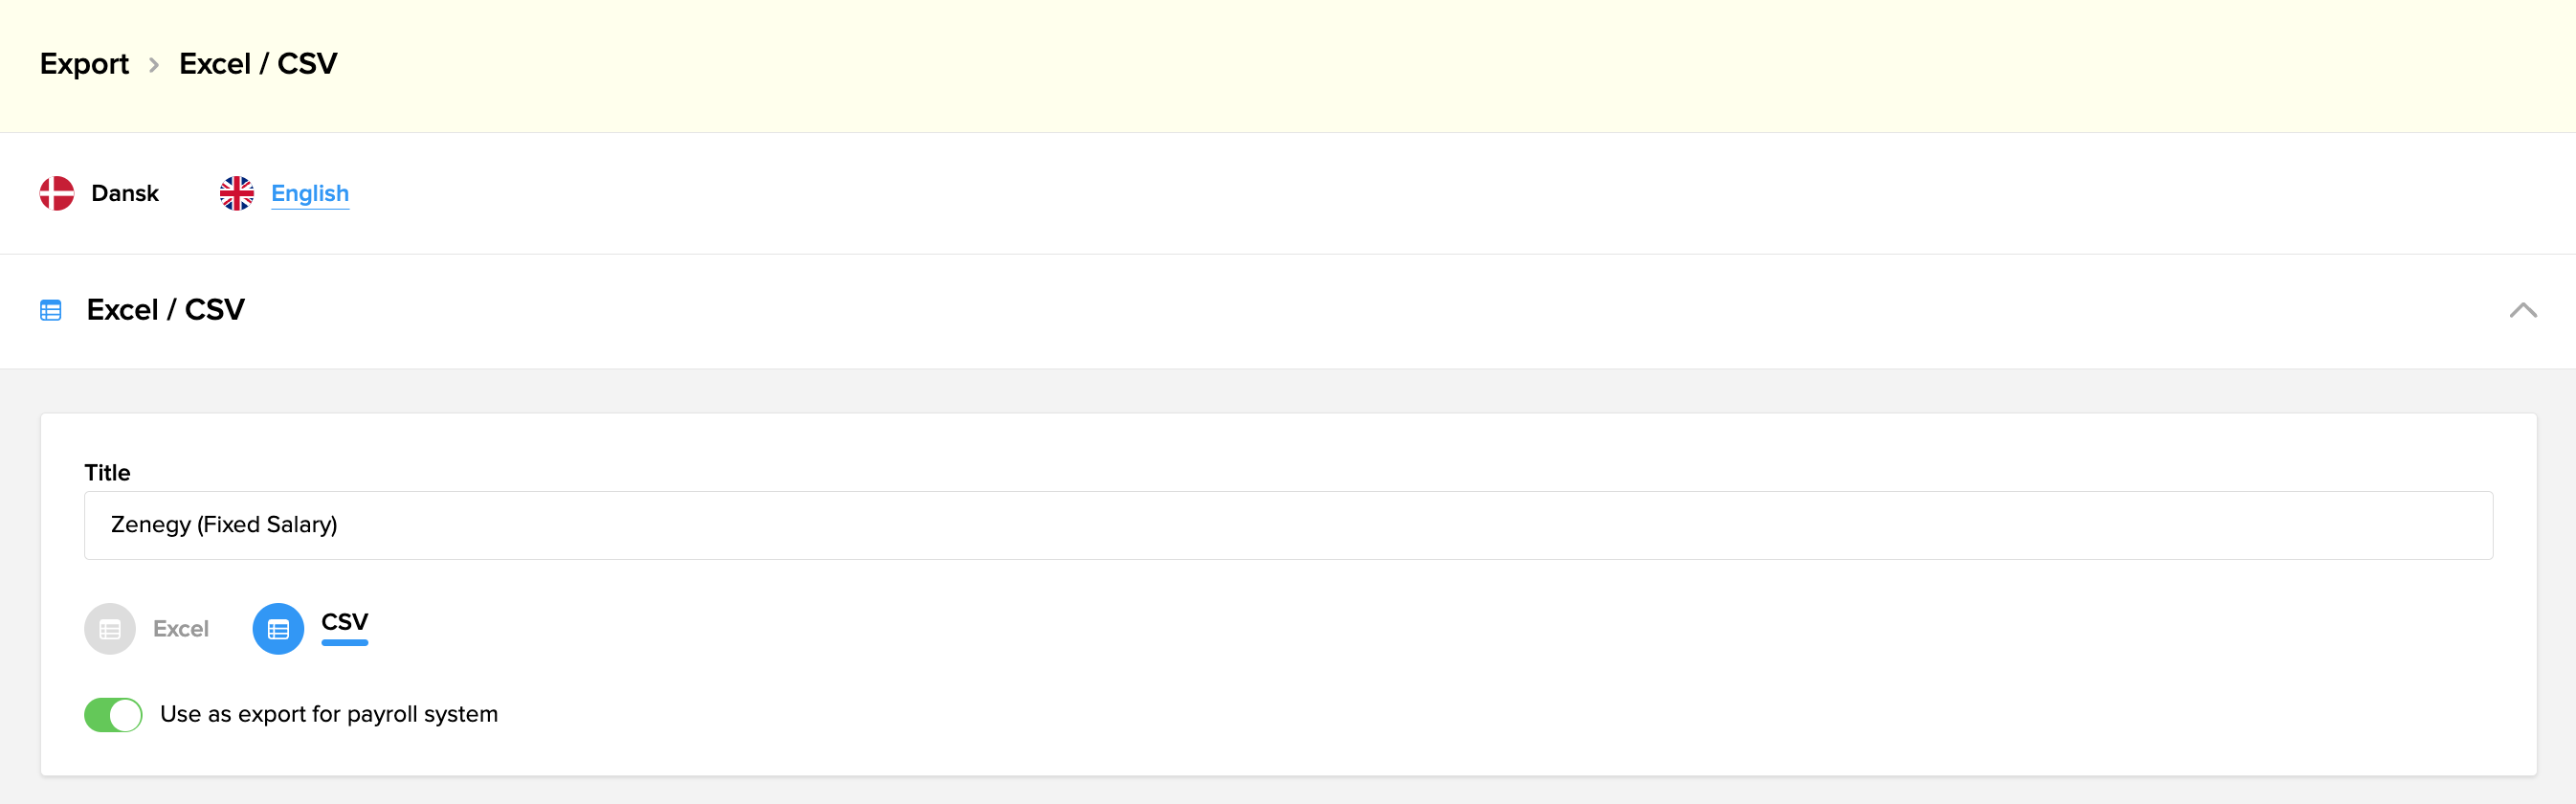Click the table icon beside the Excel / CSV heading
Image resolution: width=2576 pixels, height=804 pixels.
(x=51, y=310)
